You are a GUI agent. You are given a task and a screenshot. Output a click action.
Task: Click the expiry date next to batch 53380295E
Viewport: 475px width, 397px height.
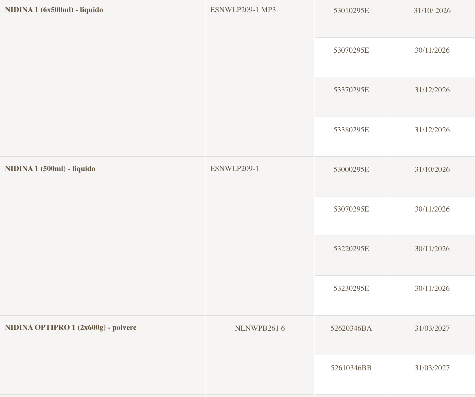(x=432, y=130)
